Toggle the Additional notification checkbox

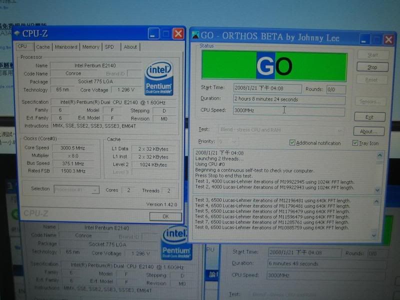(292, 143)
